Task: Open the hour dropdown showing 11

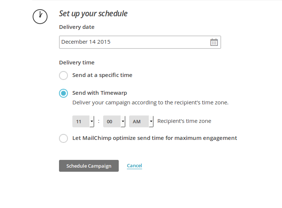Action: click(x=83, y=121)
